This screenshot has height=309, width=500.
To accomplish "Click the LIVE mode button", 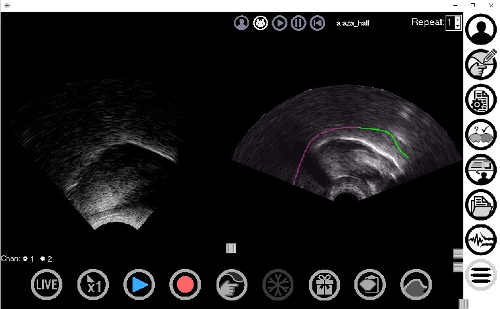I will (45, 284).
